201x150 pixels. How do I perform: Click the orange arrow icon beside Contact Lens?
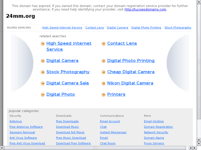pos(103,44)
